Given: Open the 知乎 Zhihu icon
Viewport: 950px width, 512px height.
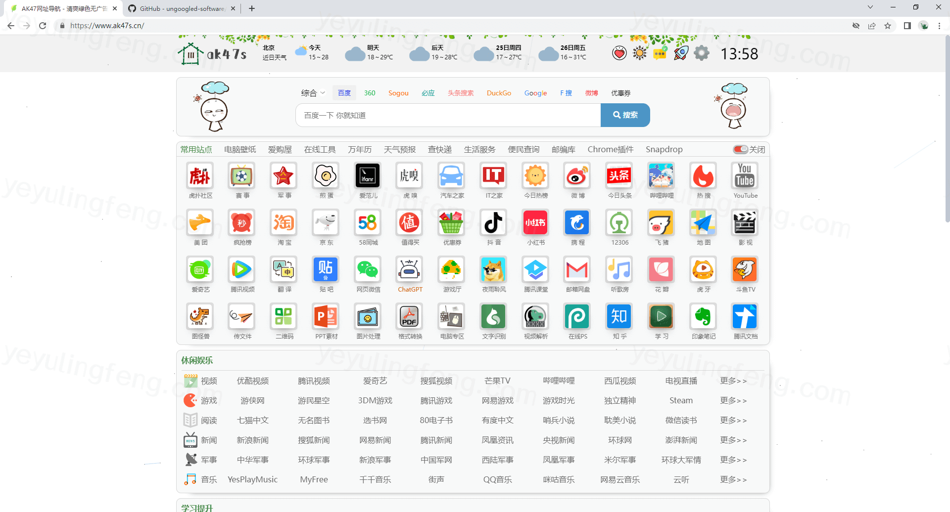Looking at the screenshot, I should click(619, 316).
